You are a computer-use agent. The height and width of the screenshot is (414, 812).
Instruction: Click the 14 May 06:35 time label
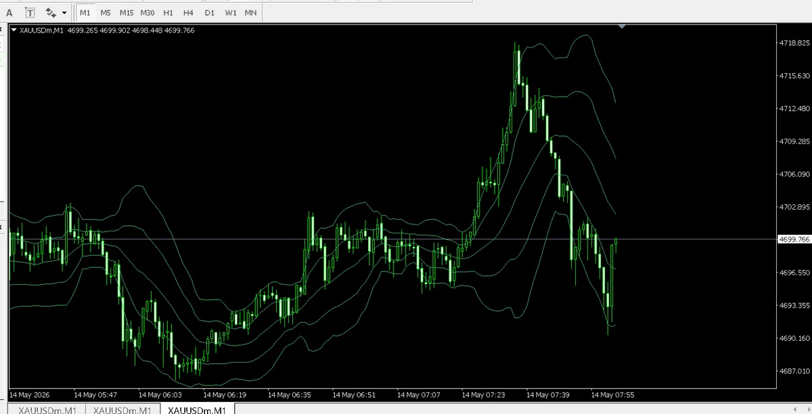[x=290, y=394]
